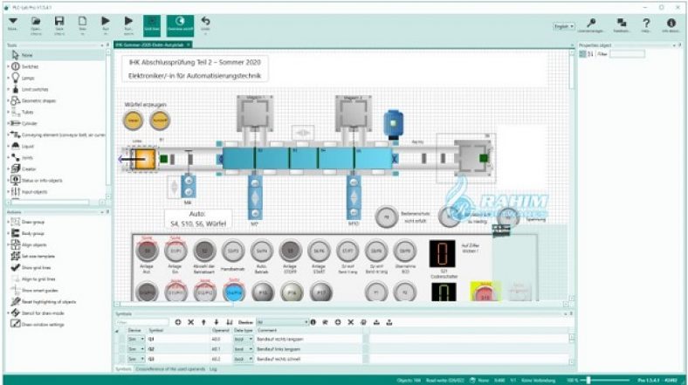
Task: Toggle Show smart guides option
Action: 34,291
